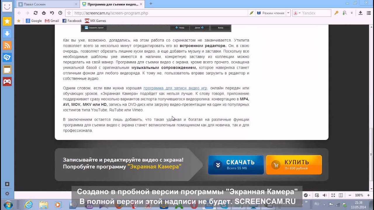The height and width of the screenshot is (210, 374).
Task: Go back to the previous page
Action: tap(19, 13)
